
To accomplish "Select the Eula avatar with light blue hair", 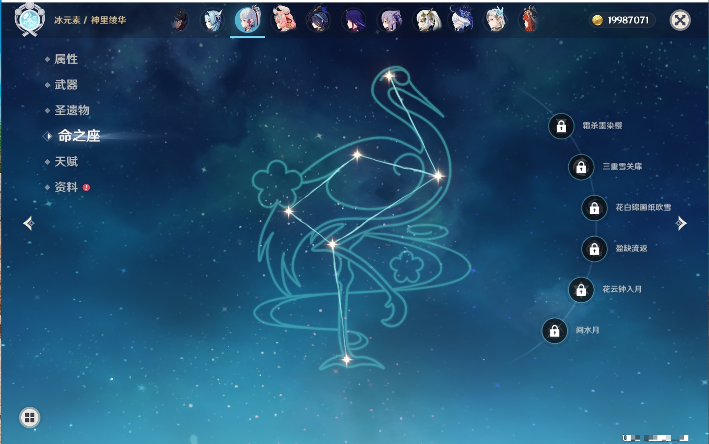I will (213, 20).
